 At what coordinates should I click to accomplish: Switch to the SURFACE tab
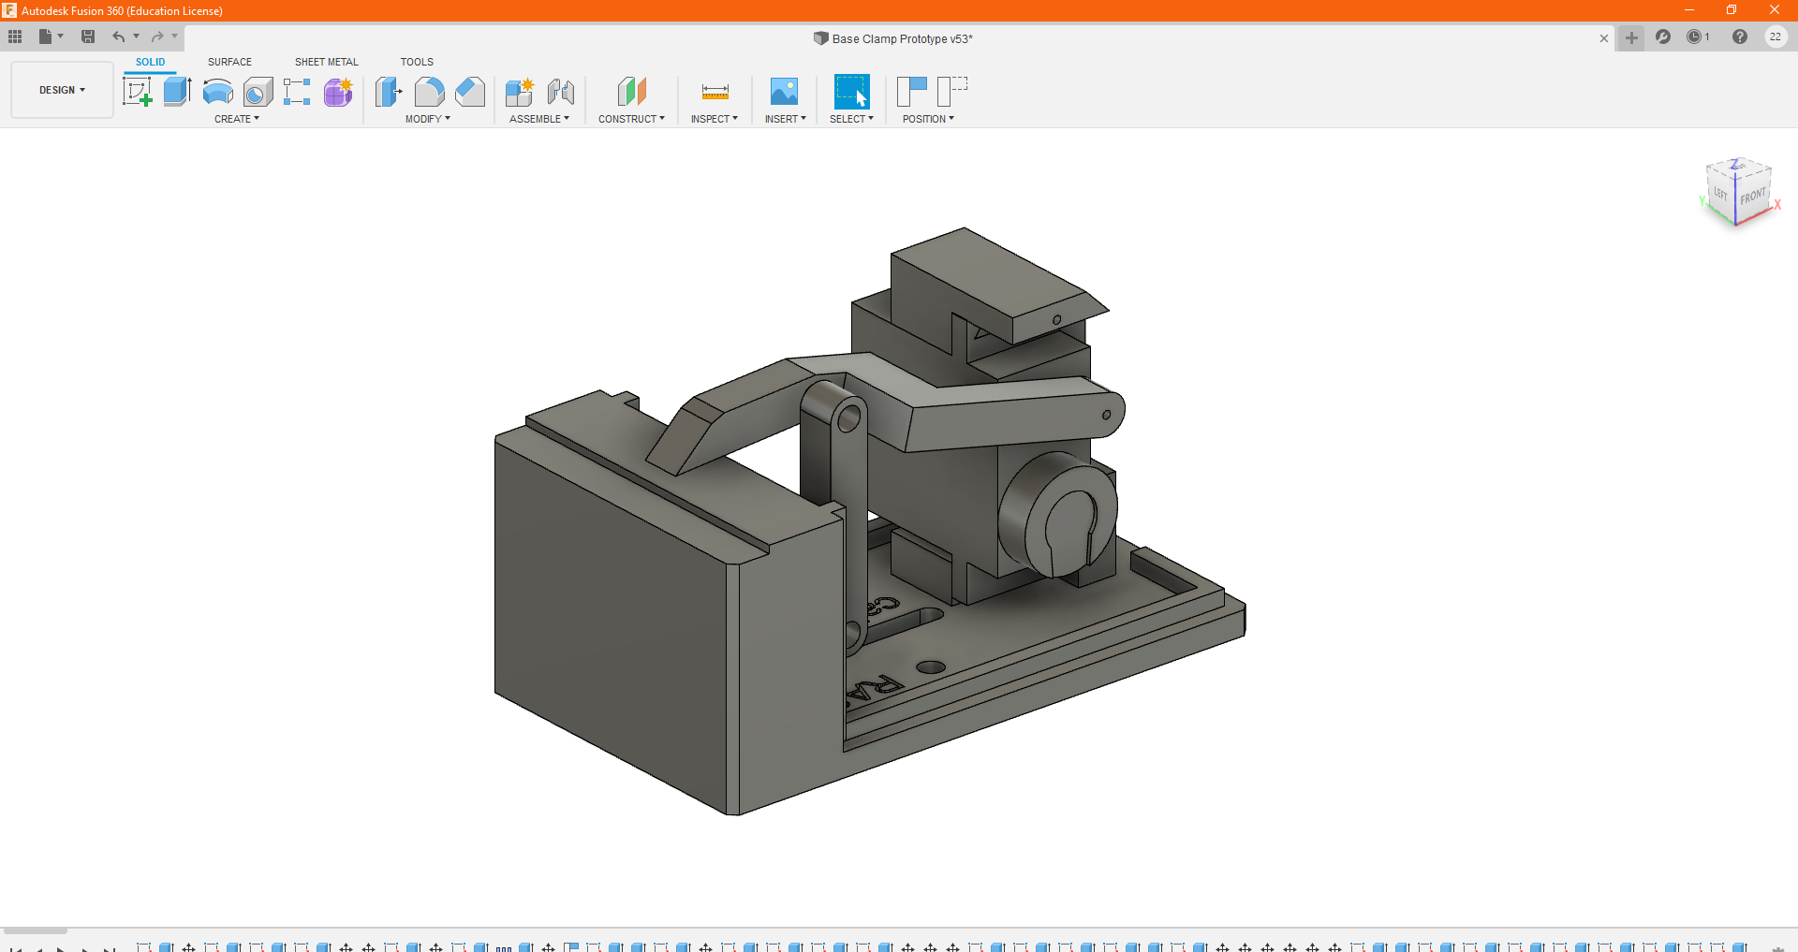(229, 62)
